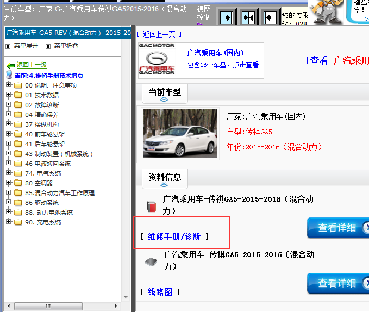
Task: Click the GAC Motor logo image
Action: tap(157, 59)
